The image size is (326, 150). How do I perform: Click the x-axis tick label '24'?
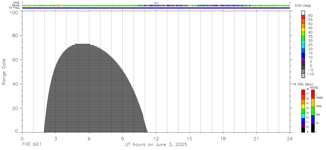(x=290, y=139)
